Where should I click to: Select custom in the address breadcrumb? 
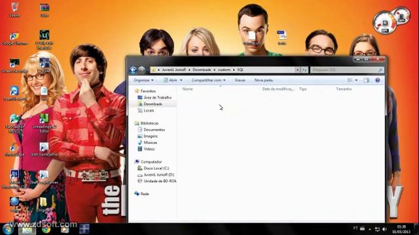(x=224, y=70)
